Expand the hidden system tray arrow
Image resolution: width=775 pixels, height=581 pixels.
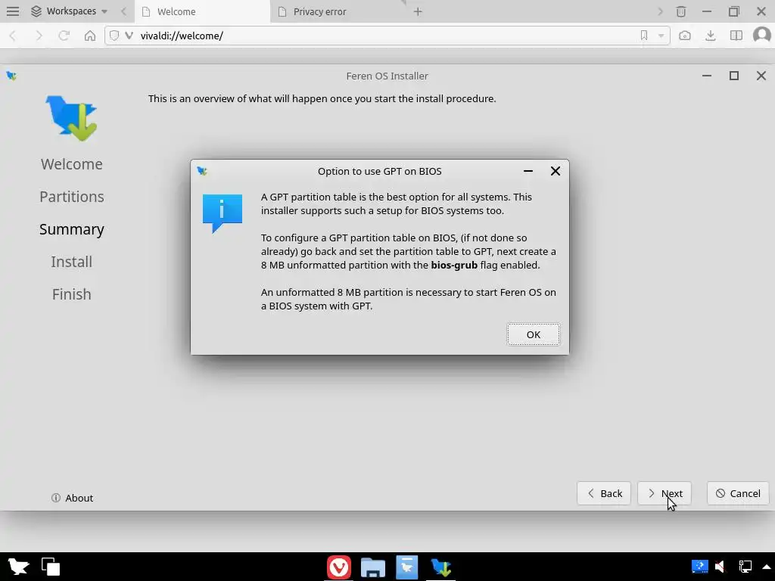pyautogui.click(x=766, y=567)
